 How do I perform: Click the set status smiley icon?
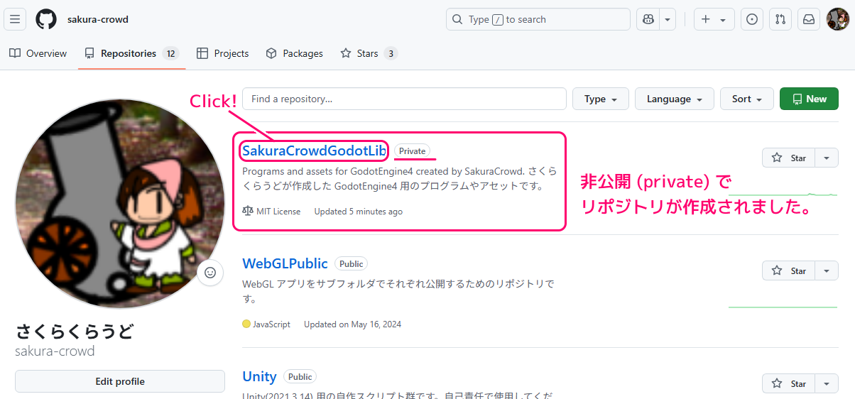210,273
